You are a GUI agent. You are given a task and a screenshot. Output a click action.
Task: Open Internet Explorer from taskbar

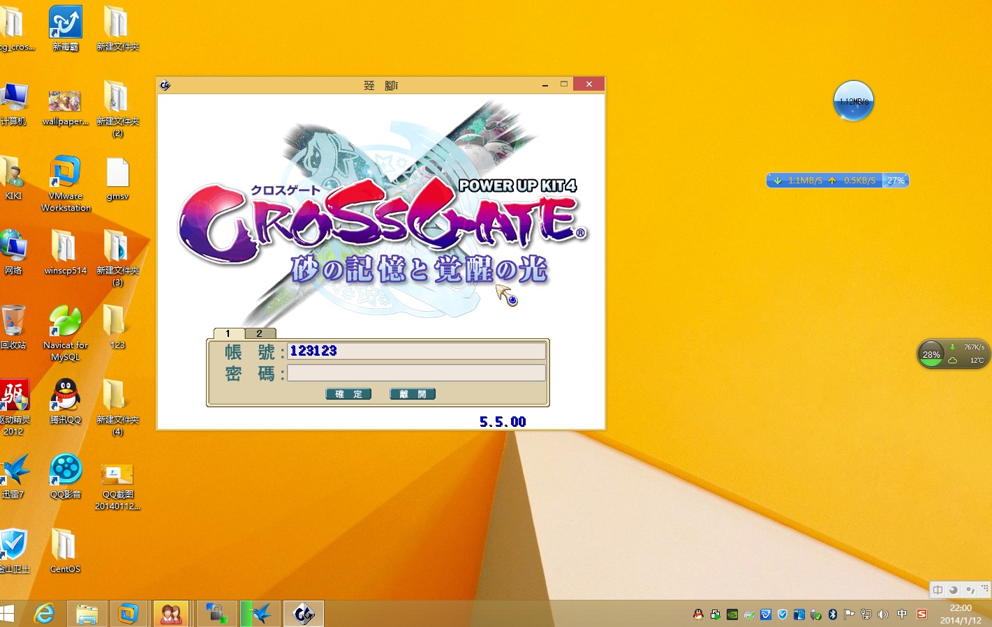pos(45,614)
